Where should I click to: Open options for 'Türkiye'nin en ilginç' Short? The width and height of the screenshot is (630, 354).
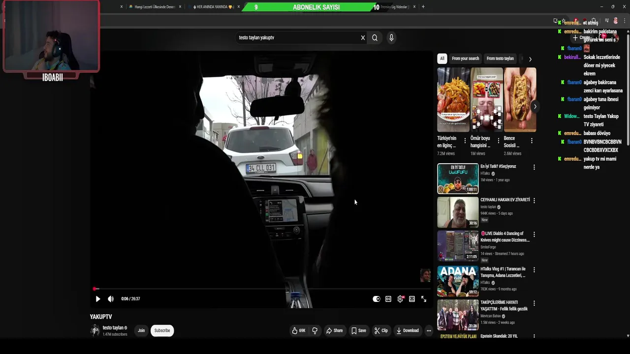[x=465, y=141]
